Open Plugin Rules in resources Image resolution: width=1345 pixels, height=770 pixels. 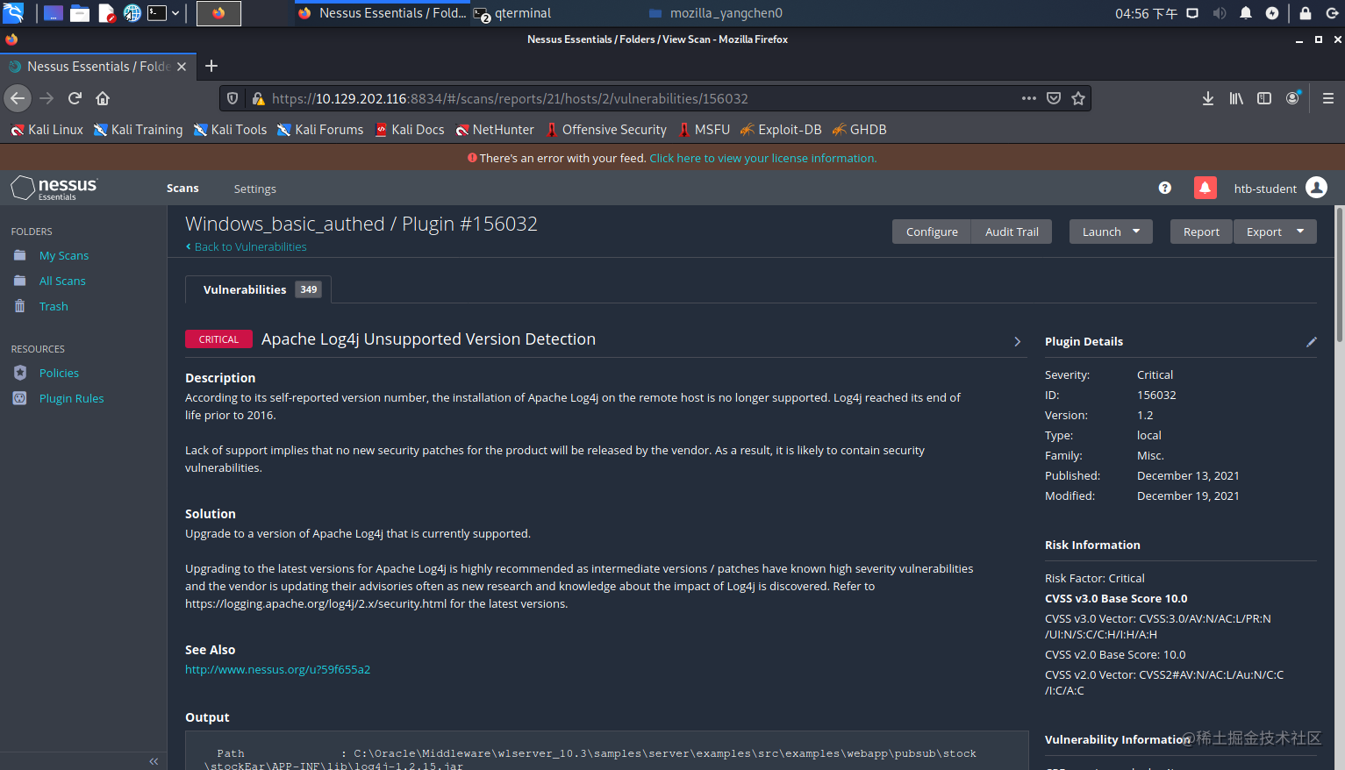71,398
